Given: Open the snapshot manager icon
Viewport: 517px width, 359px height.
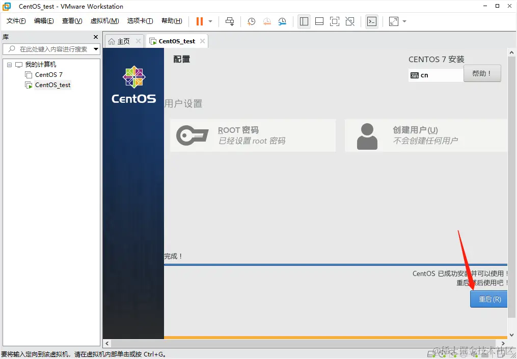Looking at the screenshot, I should pos(282,21).
